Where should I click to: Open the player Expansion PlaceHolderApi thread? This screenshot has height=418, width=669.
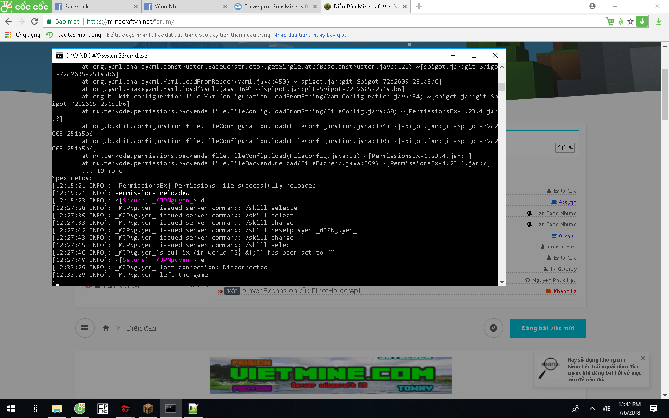click(x=301, y=291)
